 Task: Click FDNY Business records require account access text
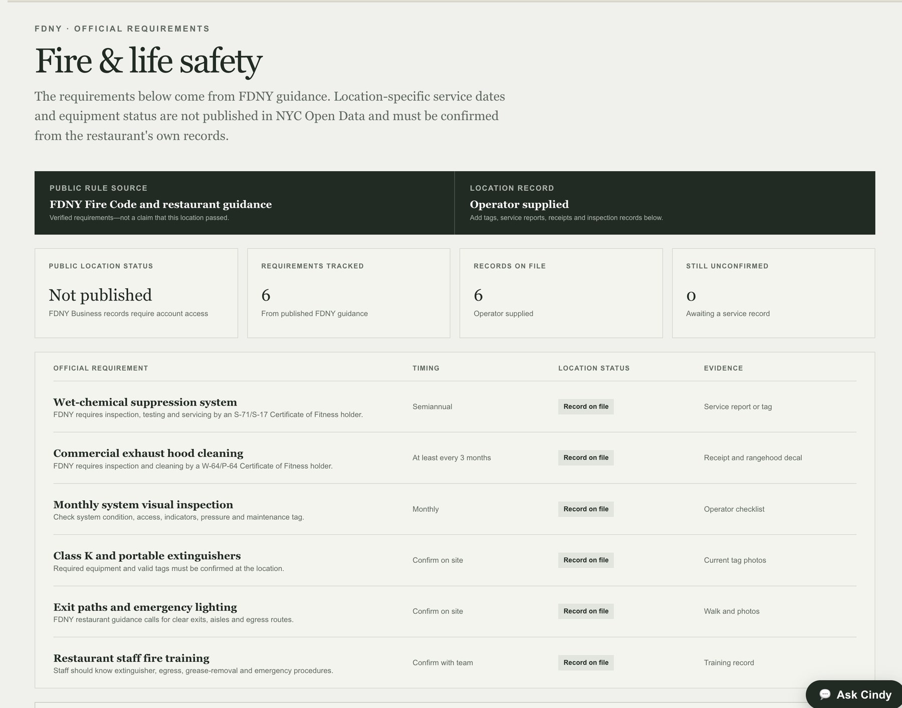point(128,313)
